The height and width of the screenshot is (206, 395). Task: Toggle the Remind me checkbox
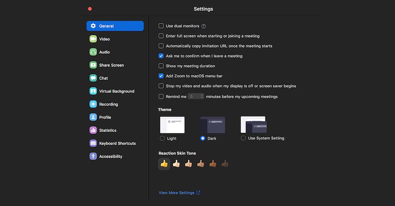tap(161, 97)
